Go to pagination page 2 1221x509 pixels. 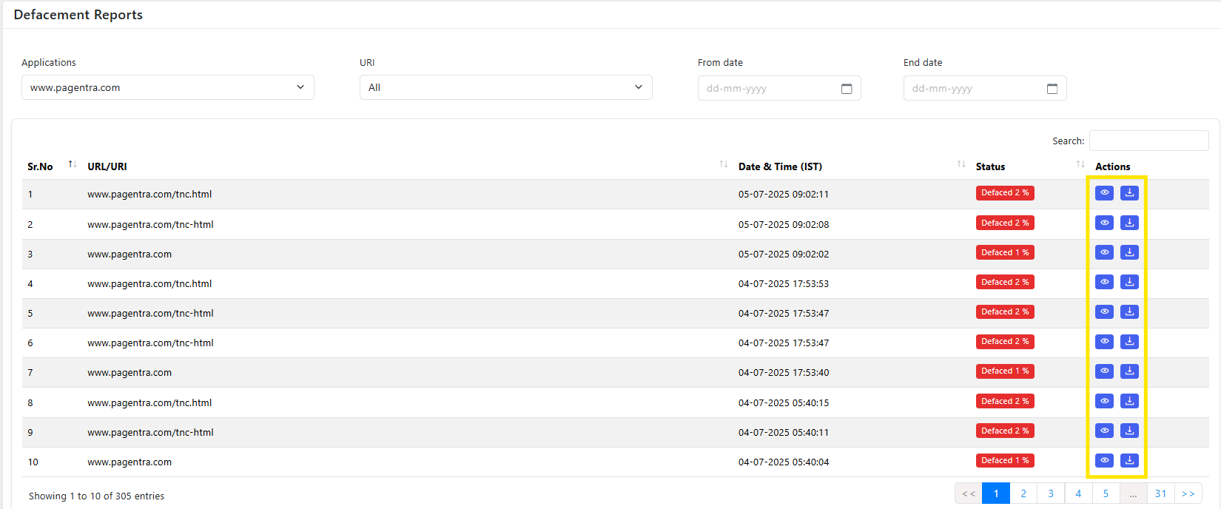(1023, 493)
